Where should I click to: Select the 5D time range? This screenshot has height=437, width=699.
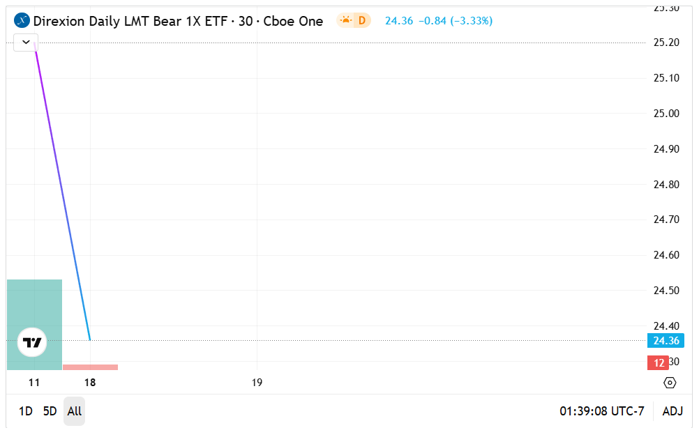[x=50, y=411]
